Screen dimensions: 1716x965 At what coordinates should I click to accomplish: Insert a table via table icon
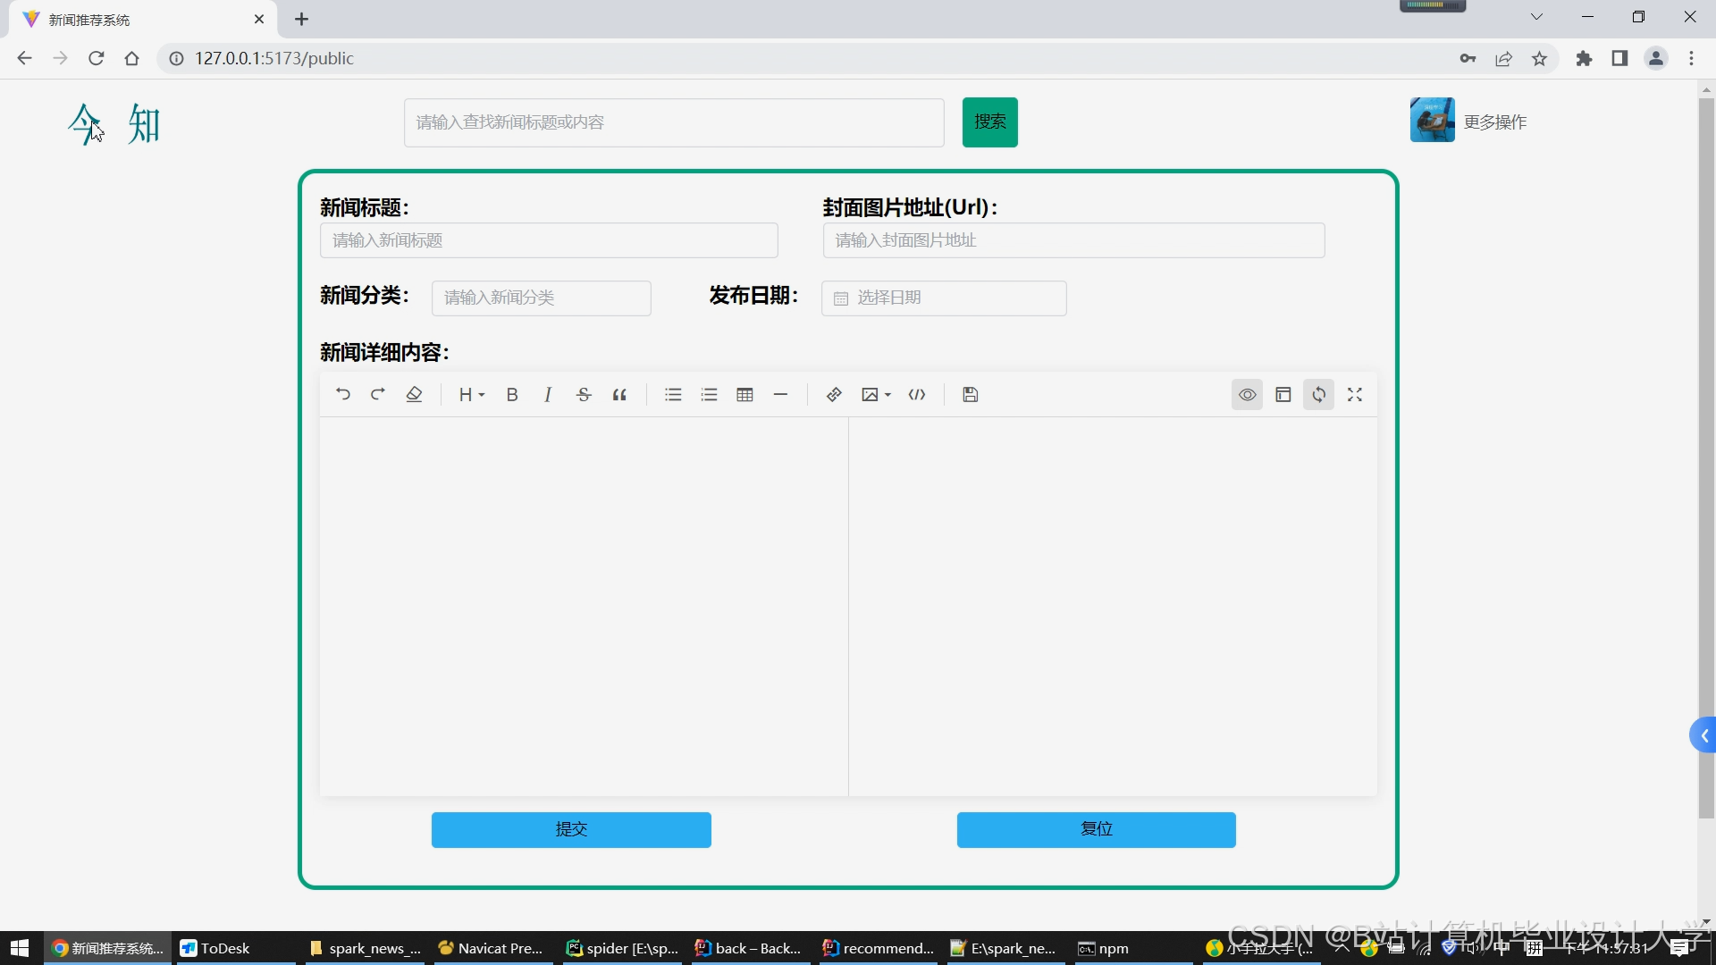point(744,394)
